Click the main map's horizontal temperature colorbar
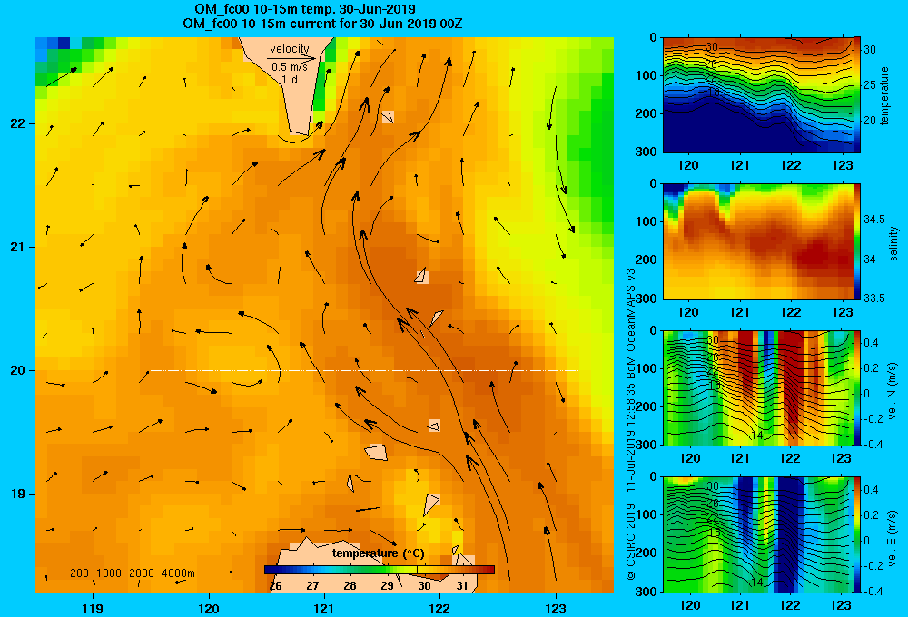The width and height of the screenshot is (908, 617). tap(380, 570)
